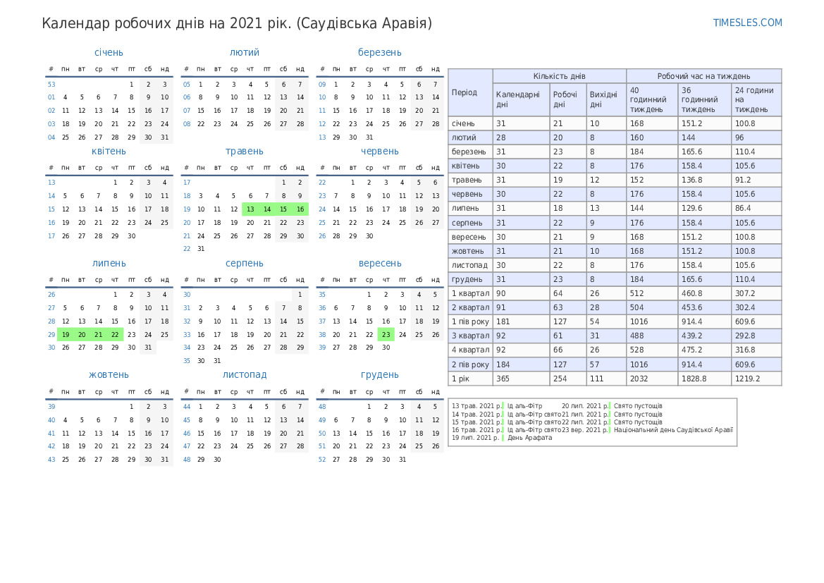This screenshot has height=583, width=824.
Task: Open the TIMESLES.COM link
Action: [x=747, y=23]
